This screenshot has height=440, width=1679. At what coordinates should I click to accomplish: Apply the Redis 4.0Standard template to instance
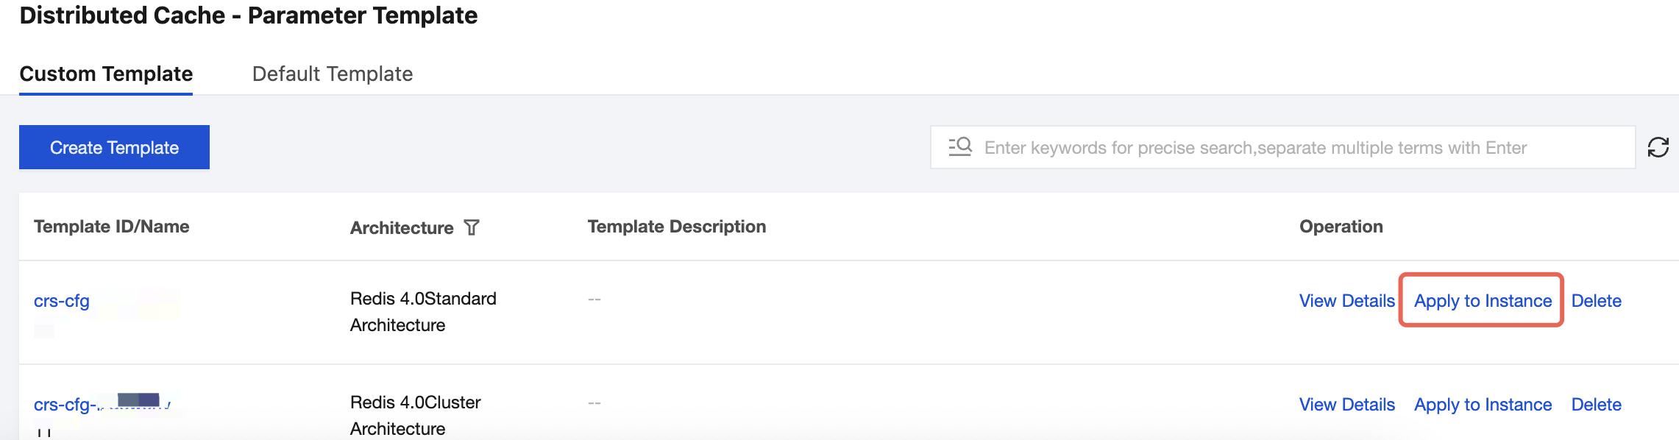[x=1483, y=301]
